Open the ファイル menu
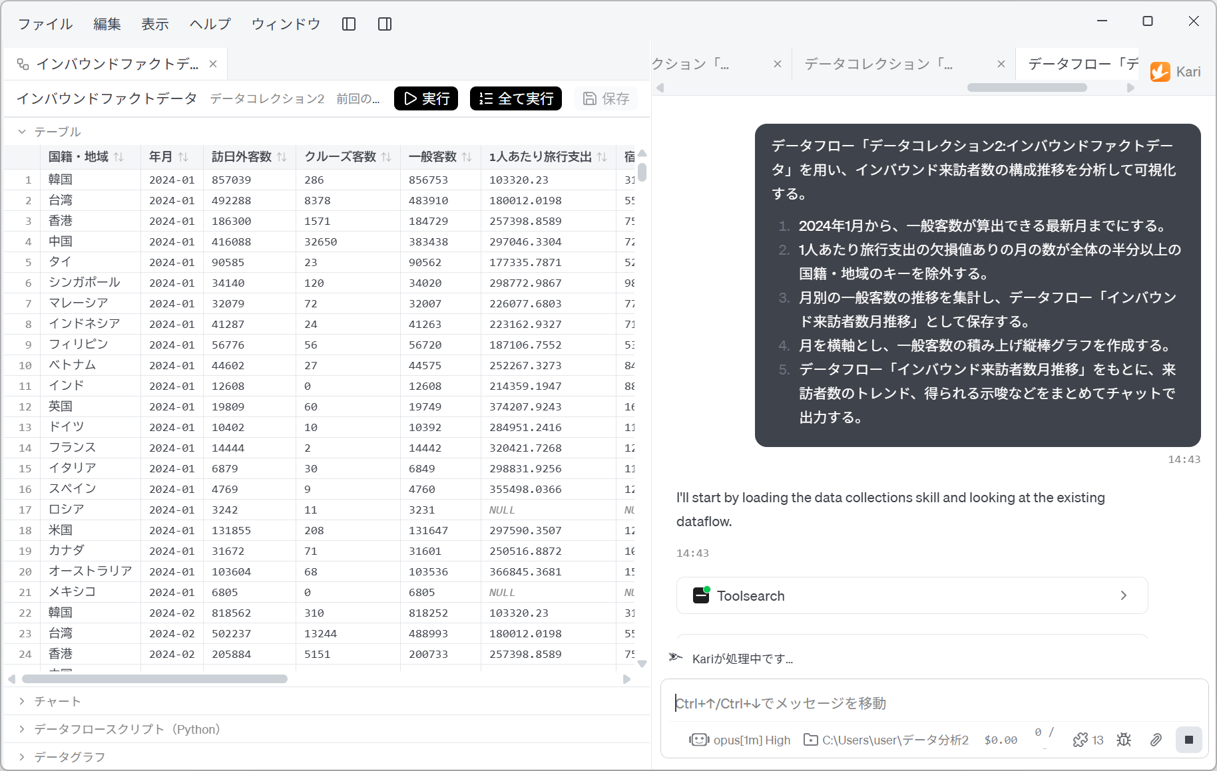Screen dimensions: 1217x771 pyautogui.click(x=45, y=24)
